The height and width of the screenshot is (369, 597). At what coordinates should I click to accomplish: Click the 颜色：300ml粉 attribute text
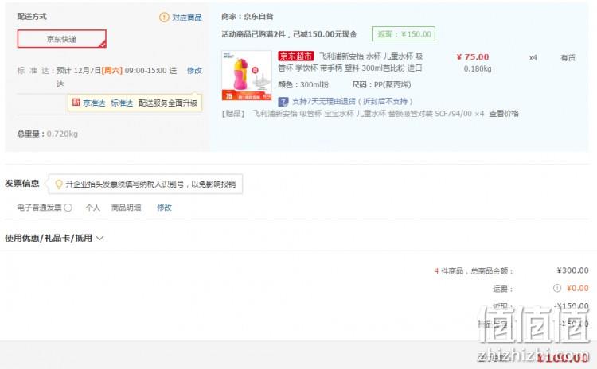303,84
